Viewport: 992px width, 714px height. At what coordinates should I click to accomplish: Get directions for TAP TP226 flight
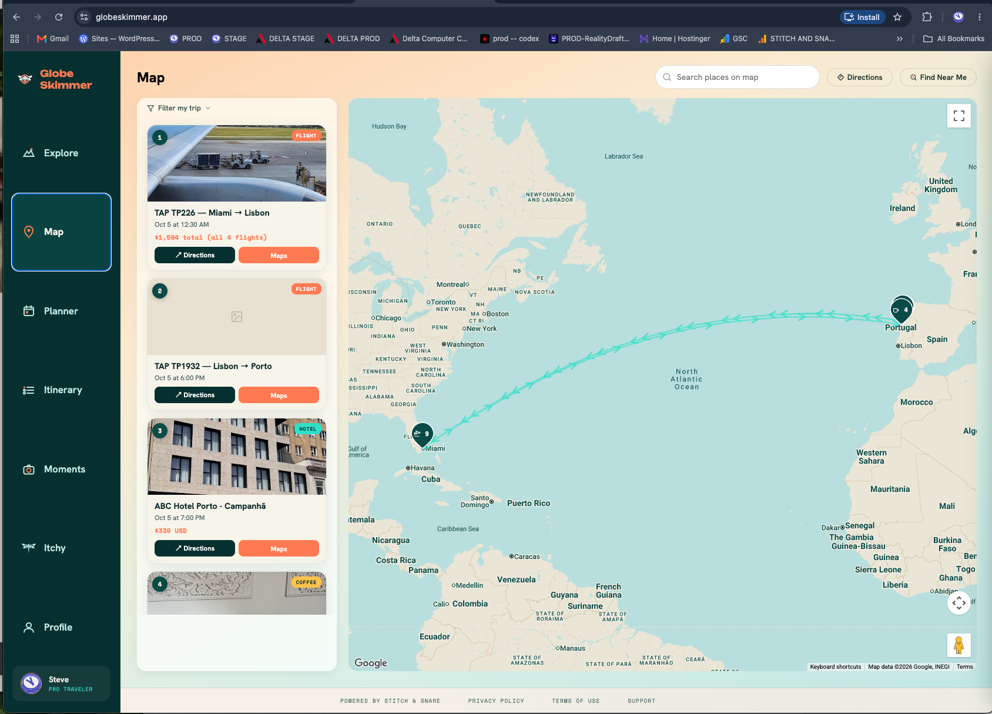[x=195, y=255]
